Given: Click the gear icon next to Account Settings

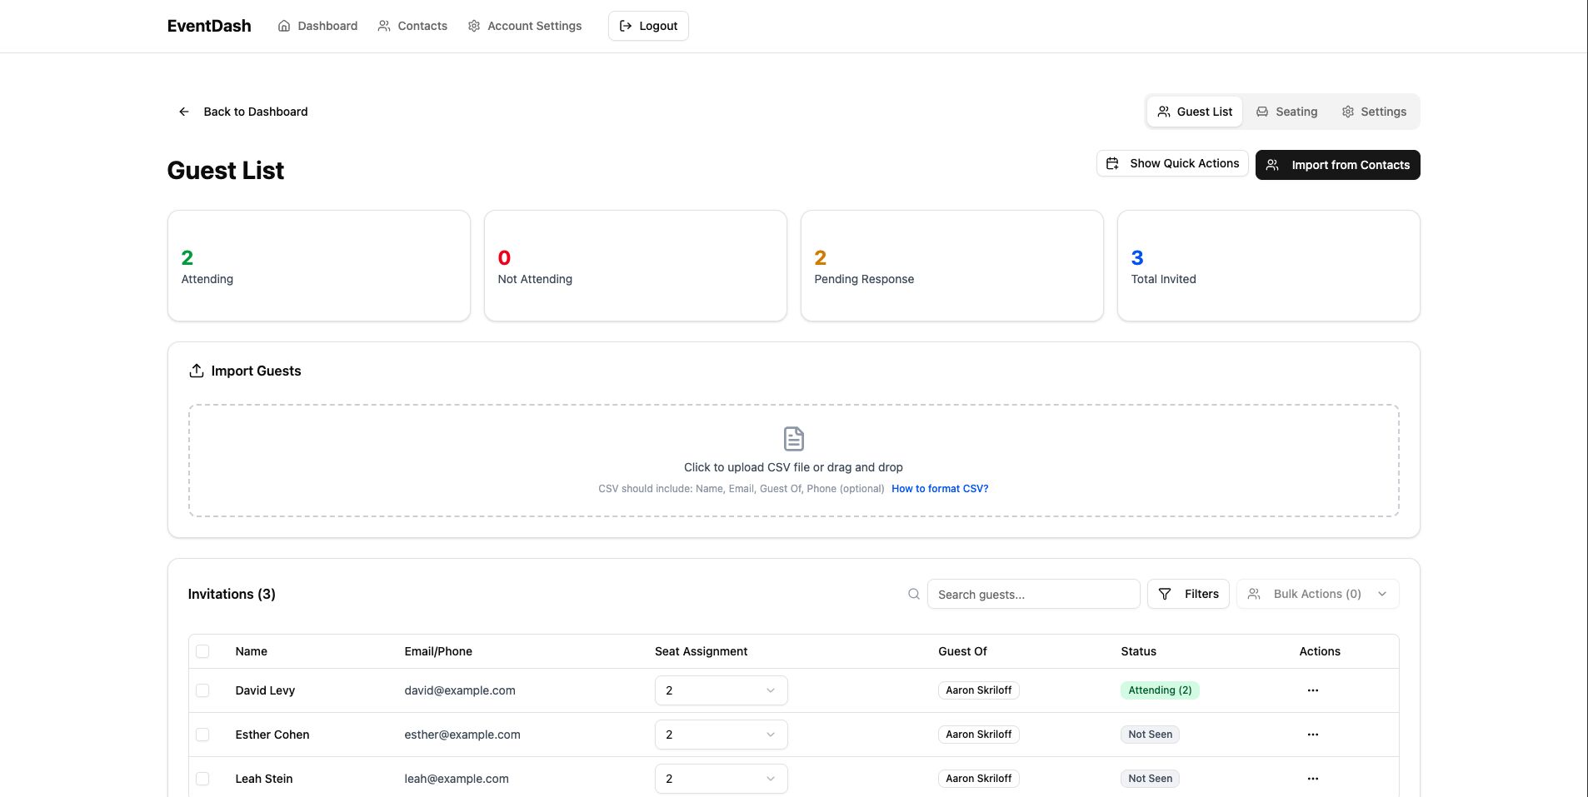Looking at the screenshot, I should tap(474, 26).
